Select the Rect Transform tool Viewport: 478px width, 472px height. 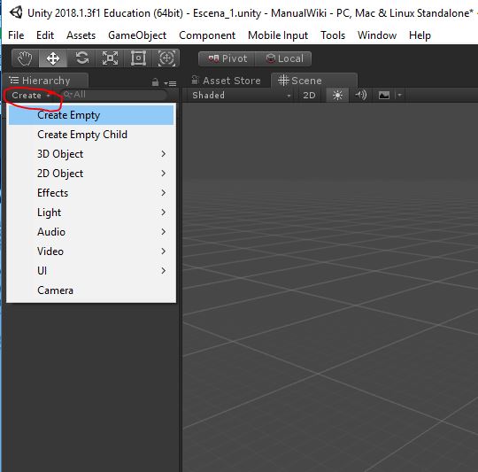point(138,58)
